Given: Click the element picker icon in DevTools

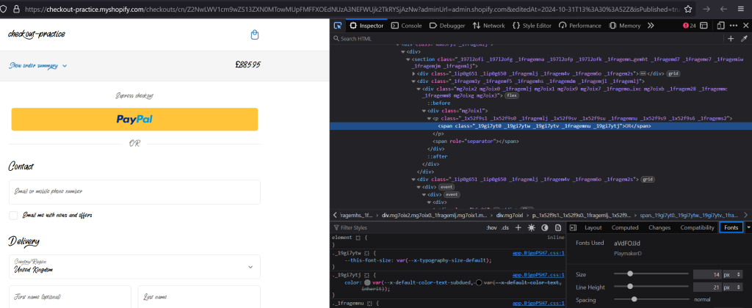Looking at the screenshot, I should click(x=338, y=25).
